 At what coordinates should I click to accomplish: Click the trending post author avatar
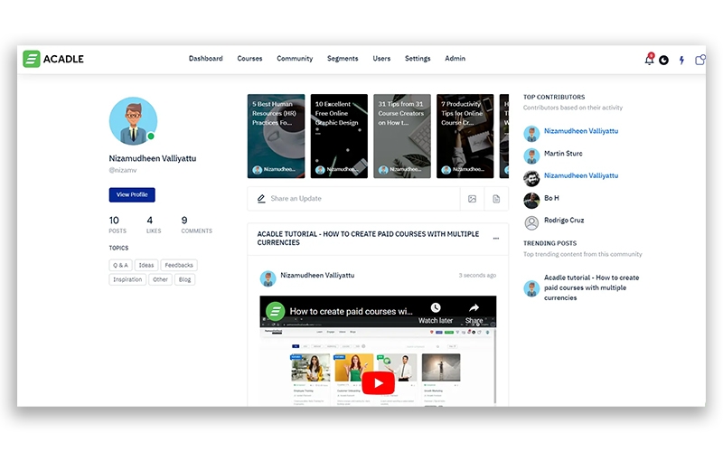531,288
